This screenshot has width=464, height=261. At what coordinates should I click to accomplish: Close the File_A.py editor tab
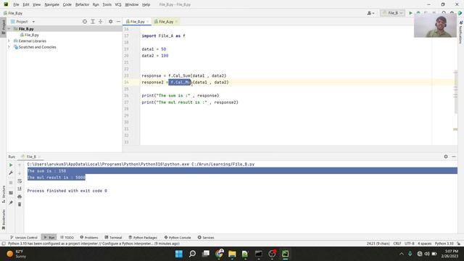click(x=176, y=22)
